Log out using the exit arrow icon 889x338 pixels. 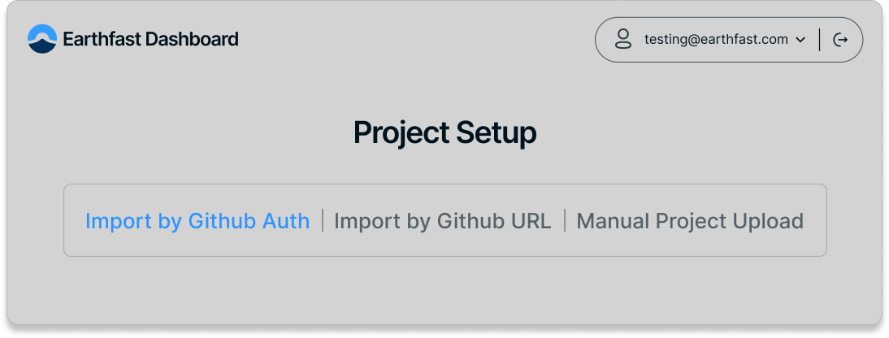(841, 40)
